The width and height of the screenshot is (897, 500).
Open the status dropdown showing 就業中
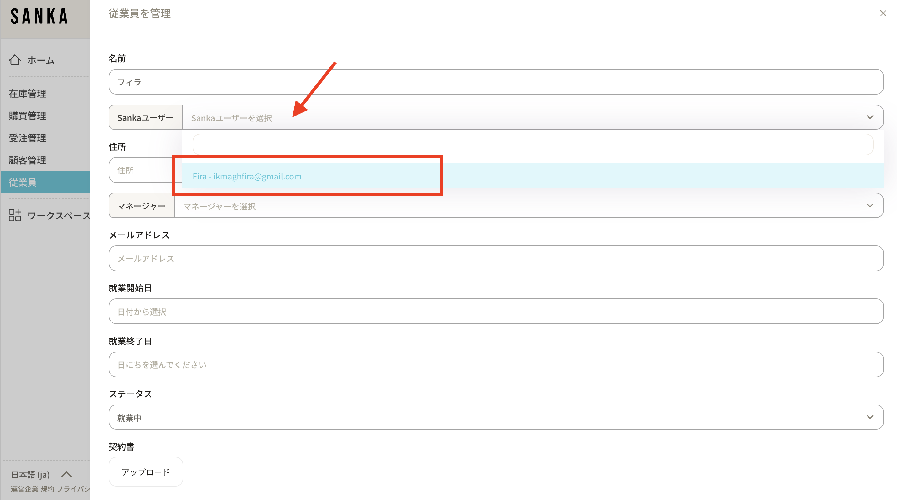tap(495, 417)
